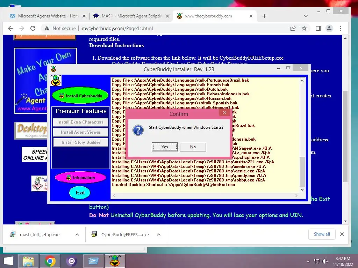Open mash_full_setup.exe download item
Viewport: 358px width, 268px height.
point(39,234)
